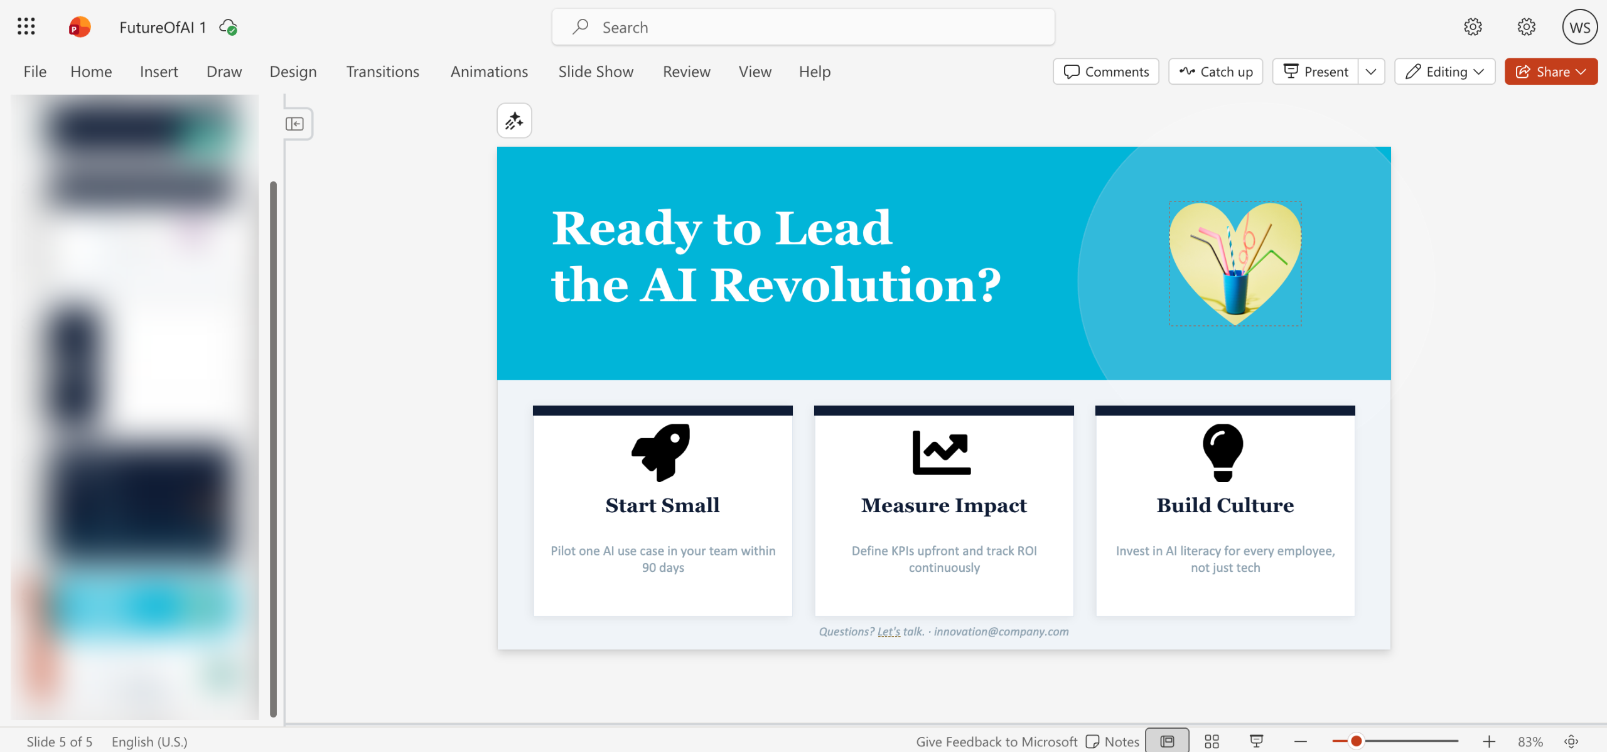Collapse the slide thumbnail pane
This screenshot has height=752, width=1607.
294,124
